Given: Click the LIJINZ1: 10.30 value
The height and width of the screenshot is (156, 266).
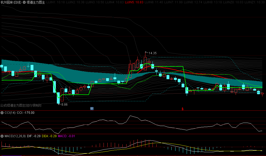Looking at the screenshot, I should [255, 2].
